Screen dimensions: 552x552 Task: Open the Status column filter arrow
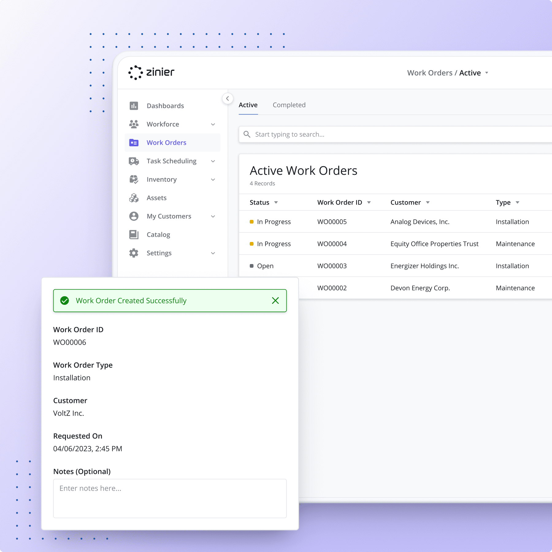coord(276,202)
